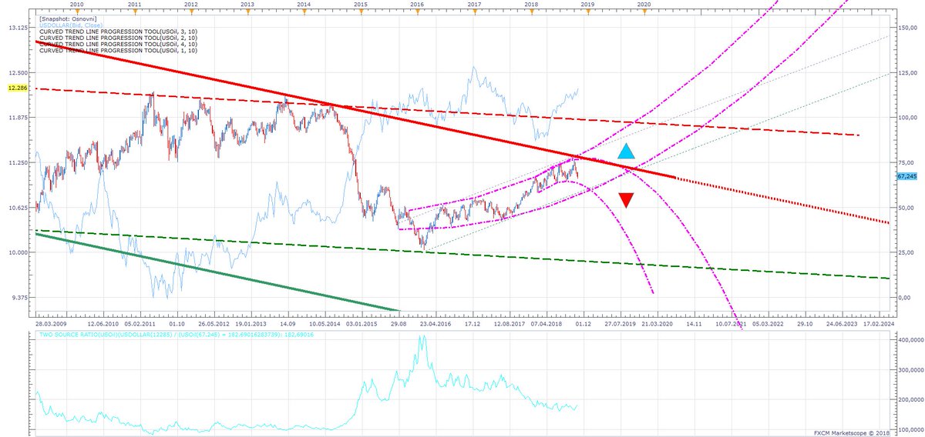Screen dimensions: 925x437
Task: Click the 2010 year marker triangle
Action: 79,11
